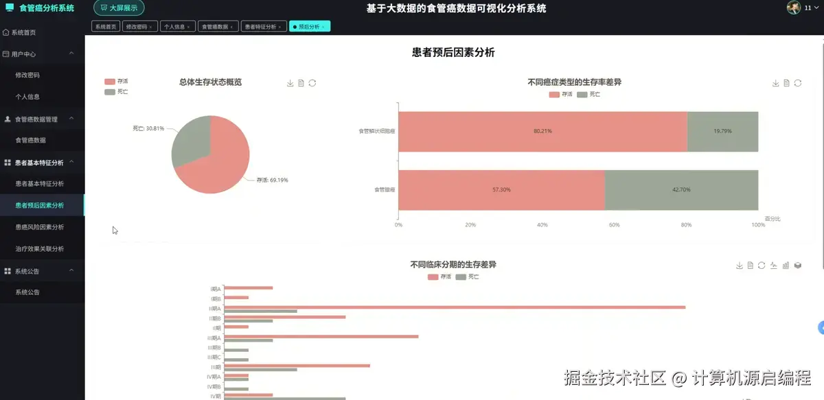Switch 不同临床分期的生存差异 to bar chart
Image resolution: width=824 pixels, height=400 pixels.
[x=786, y=266]
